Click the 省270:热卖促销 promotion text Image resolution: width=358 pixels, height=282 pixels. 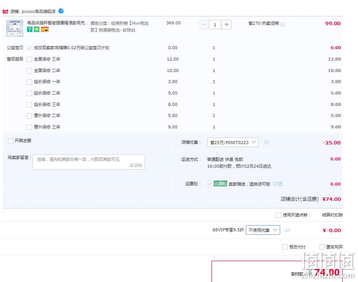(x=263, y=23)
